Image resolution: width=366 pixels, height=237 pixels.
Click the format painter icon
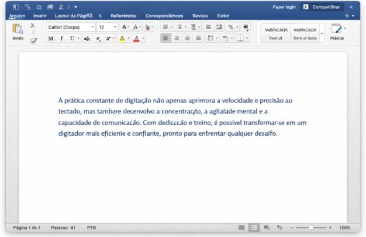33,40
